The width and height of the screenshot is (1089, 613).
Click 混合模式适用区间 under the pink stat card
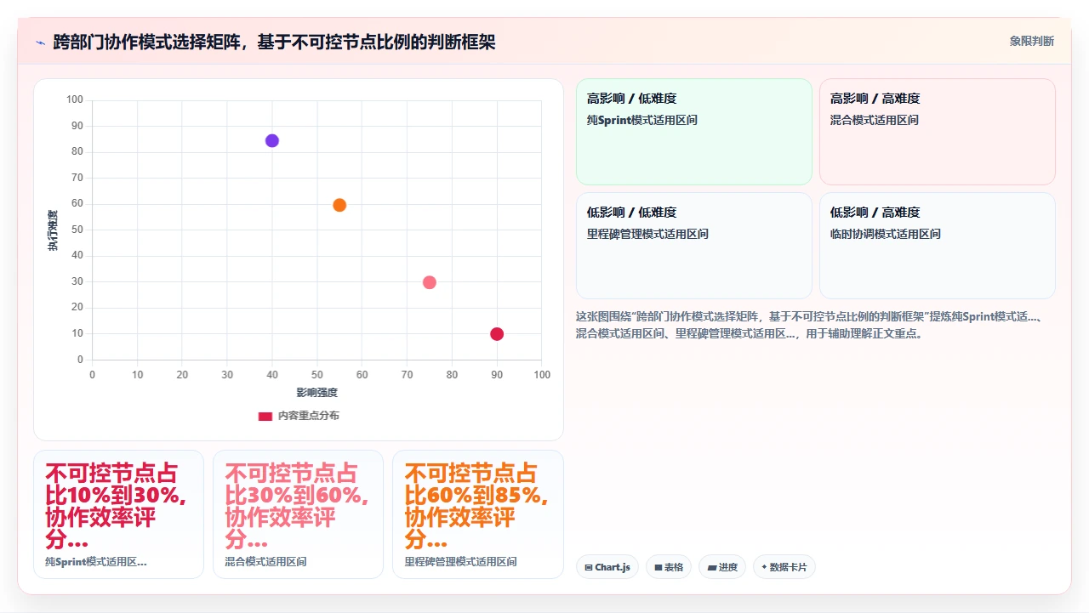pos(265,562)
